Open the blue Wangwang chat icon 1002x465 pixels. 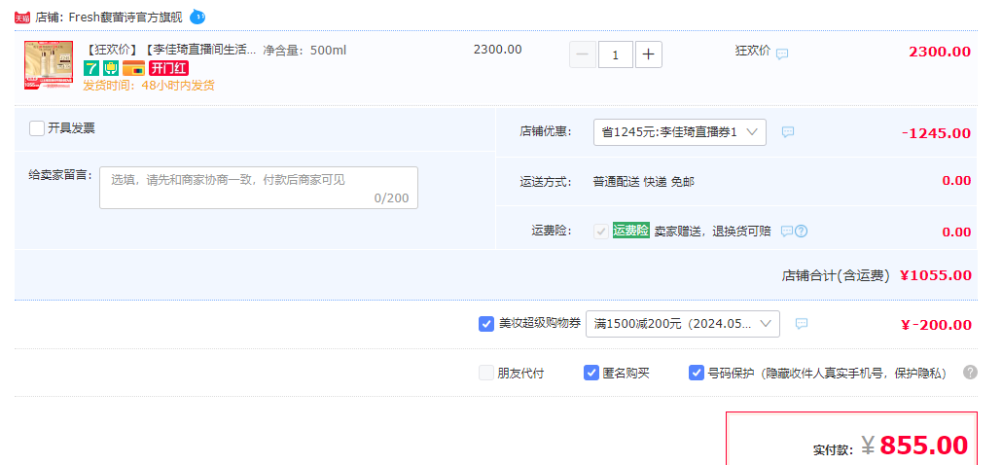click(x=197, y=17)
